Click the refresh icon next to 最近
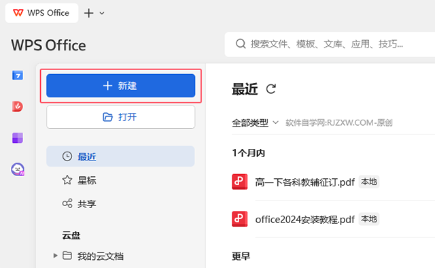This screenshot has height=268, width=435. pos(271,89)
